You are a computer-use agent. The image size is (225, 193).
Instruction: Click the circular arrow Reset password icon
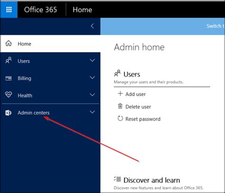click(120, 118)
